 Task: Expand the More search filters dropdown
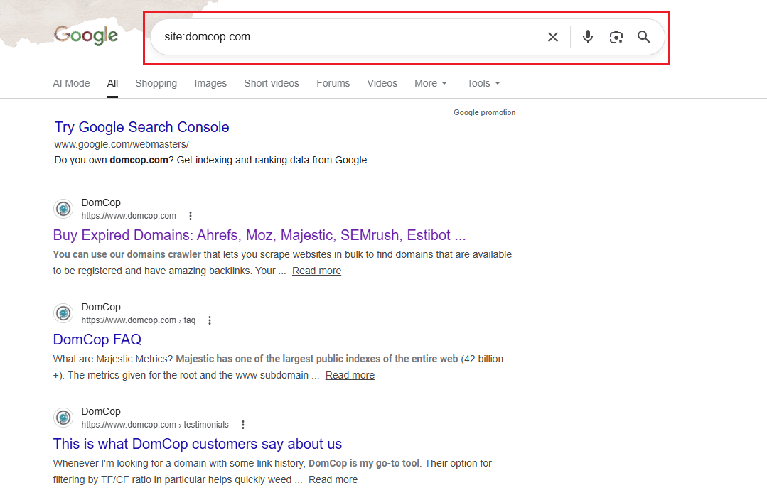pyautogui.click(x=431, y=83)
